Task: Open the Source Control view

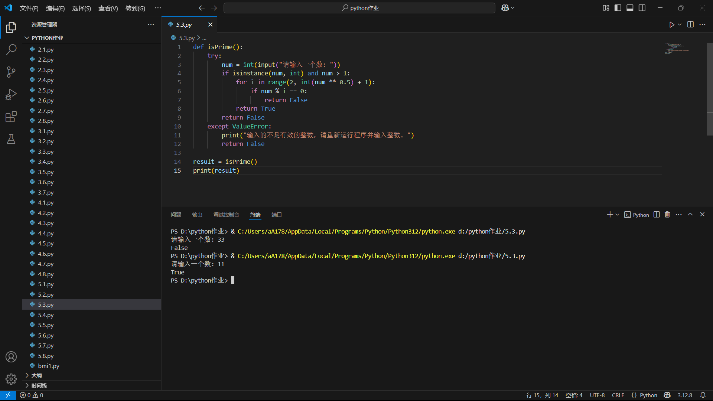Action: (11, 72)
